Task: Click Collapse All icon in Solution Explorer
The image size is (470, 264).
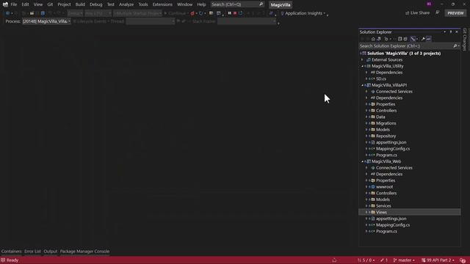Action: [399, 39]
